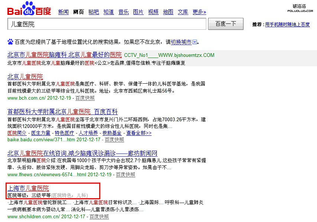Image resolution: width=317 pixels, height=222 pixels.
Task: Select the 网页 tab
Action: [78, 12]
